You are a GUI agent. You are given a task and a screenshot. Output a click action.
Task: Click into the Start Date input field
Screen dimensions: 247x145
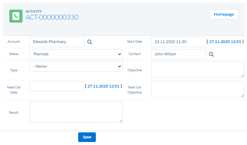(178, 42)
